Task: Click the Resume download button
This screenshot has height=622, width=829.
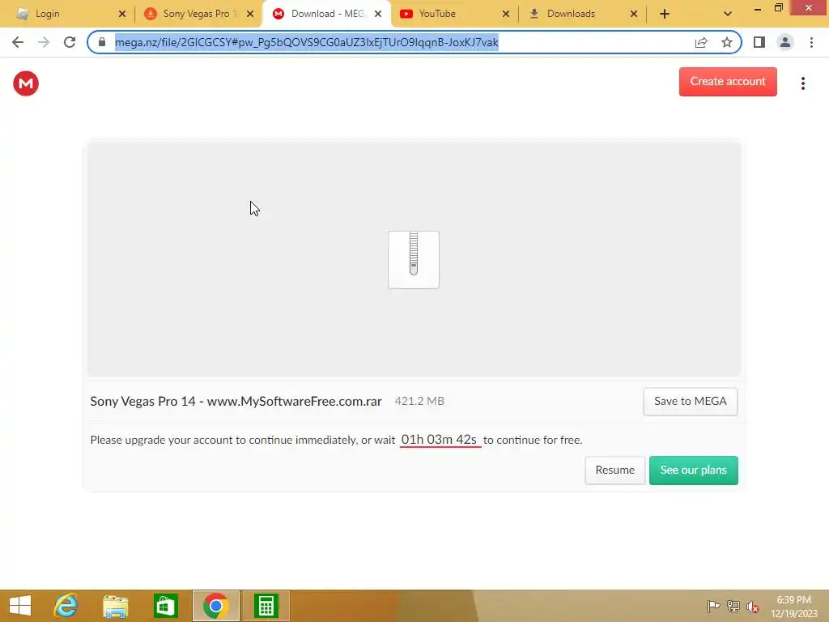Action: click(615, 471)
